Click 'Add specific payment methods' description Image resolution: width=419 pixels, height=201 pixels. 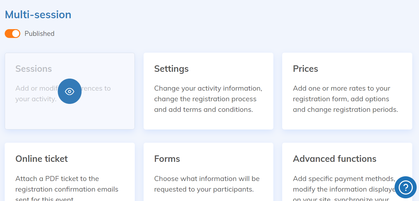344,179
